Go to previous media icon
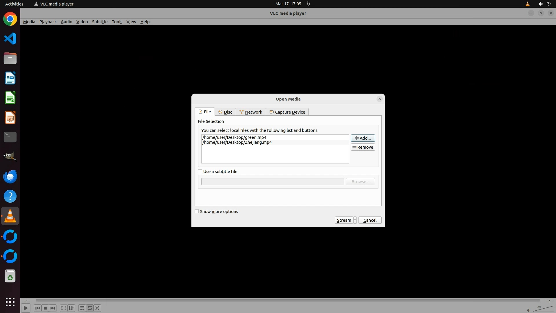556x313 pixels. pos(37,308)
